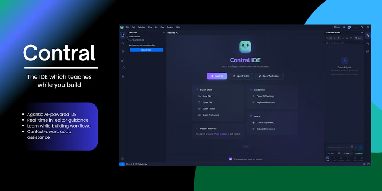The image size is (382, 191).
Task: Open the Help menu
Action: pyautogui.click(x=178, y=27)
